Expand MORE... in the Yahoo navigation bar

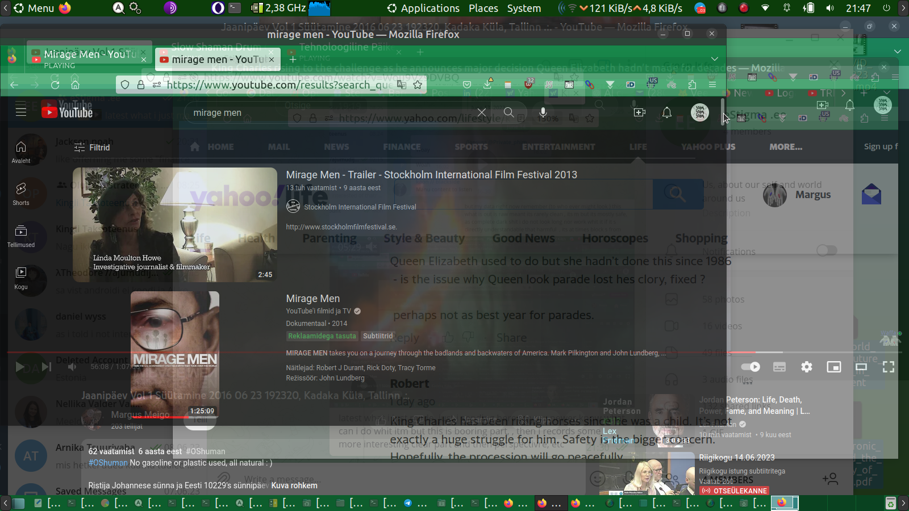point(786,146)
